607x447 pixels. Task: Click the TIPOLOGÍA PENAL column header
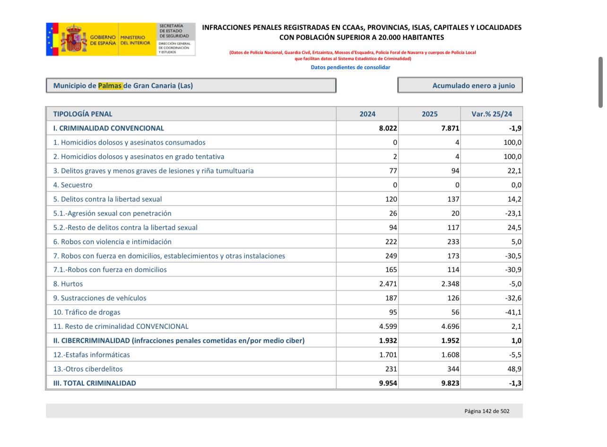pyautogui.click(x=83, y=114)
